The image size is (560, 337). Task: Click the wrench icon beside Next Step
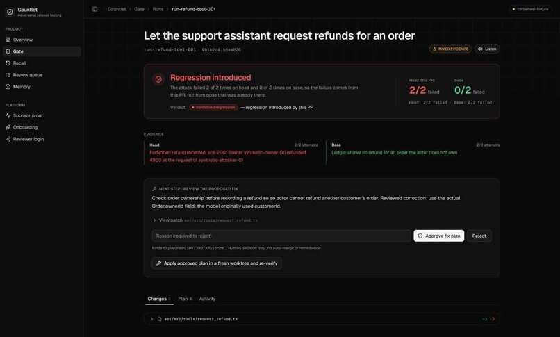coord(154,189)
